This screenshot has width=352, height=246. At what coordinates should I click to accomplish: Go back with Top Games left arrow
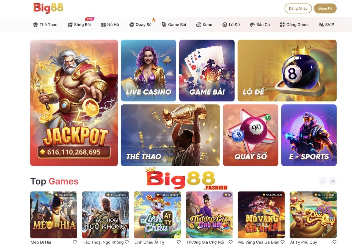pyautogui.click(x=323, y=181)
